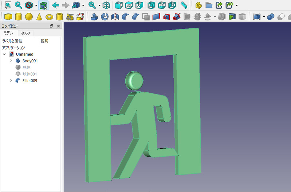Click the Projection on Surface icon
Viewport: 291px width, 192px height.
tap(232, 17)
